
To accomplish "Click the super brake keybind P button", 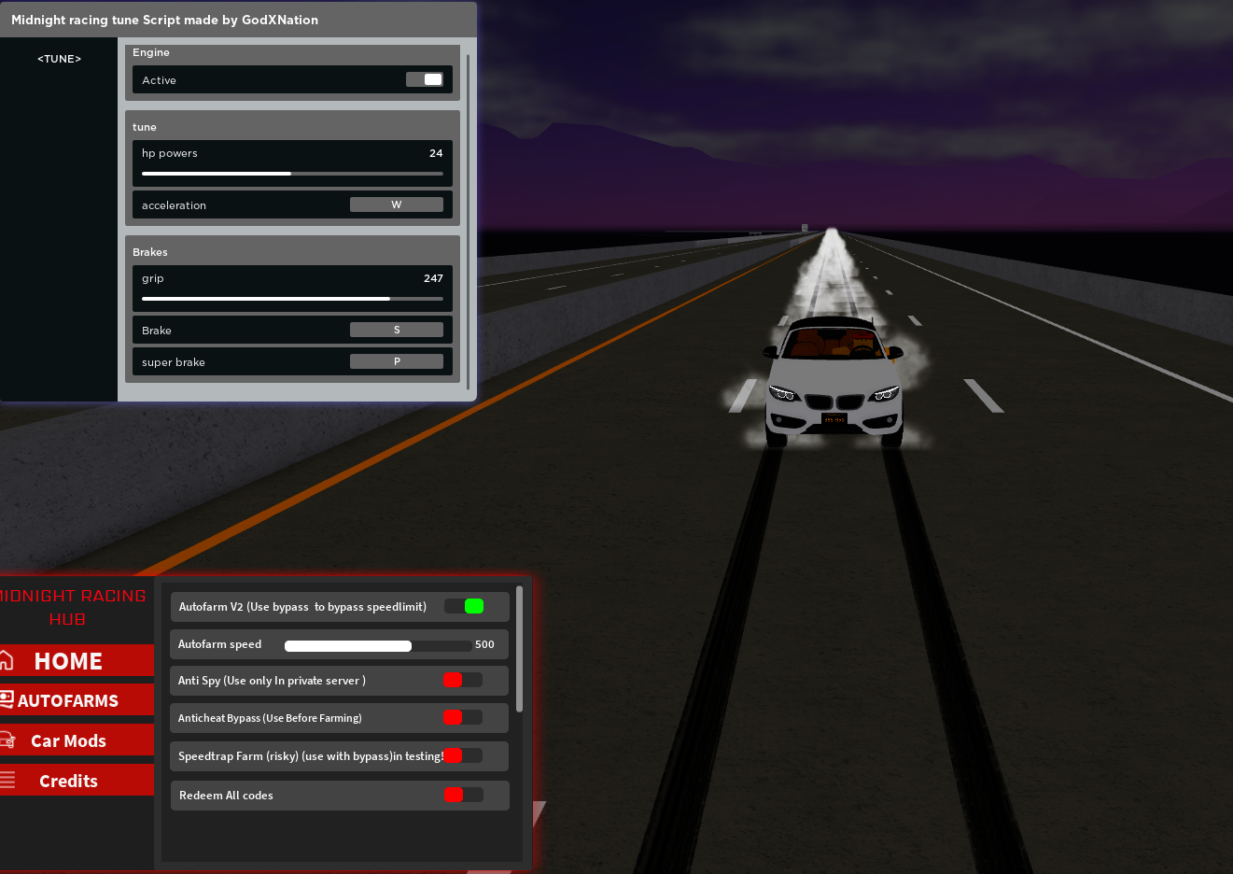I will (x=396, y=361).
